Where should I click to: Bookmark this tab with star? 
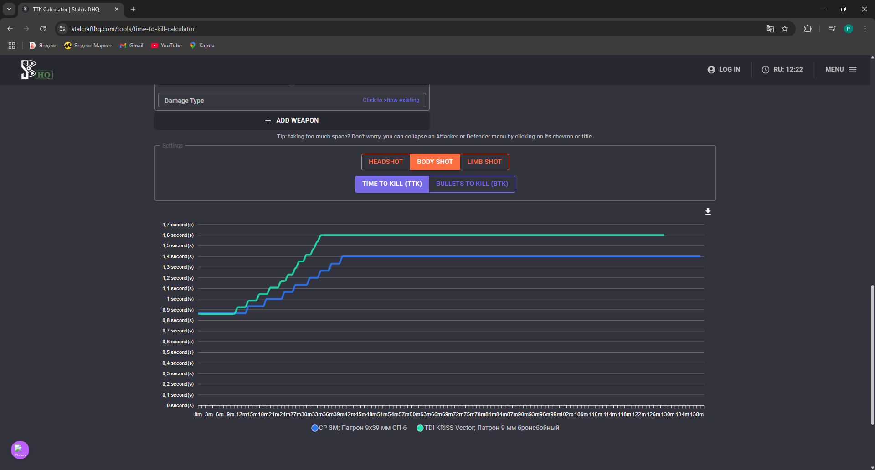785,29
